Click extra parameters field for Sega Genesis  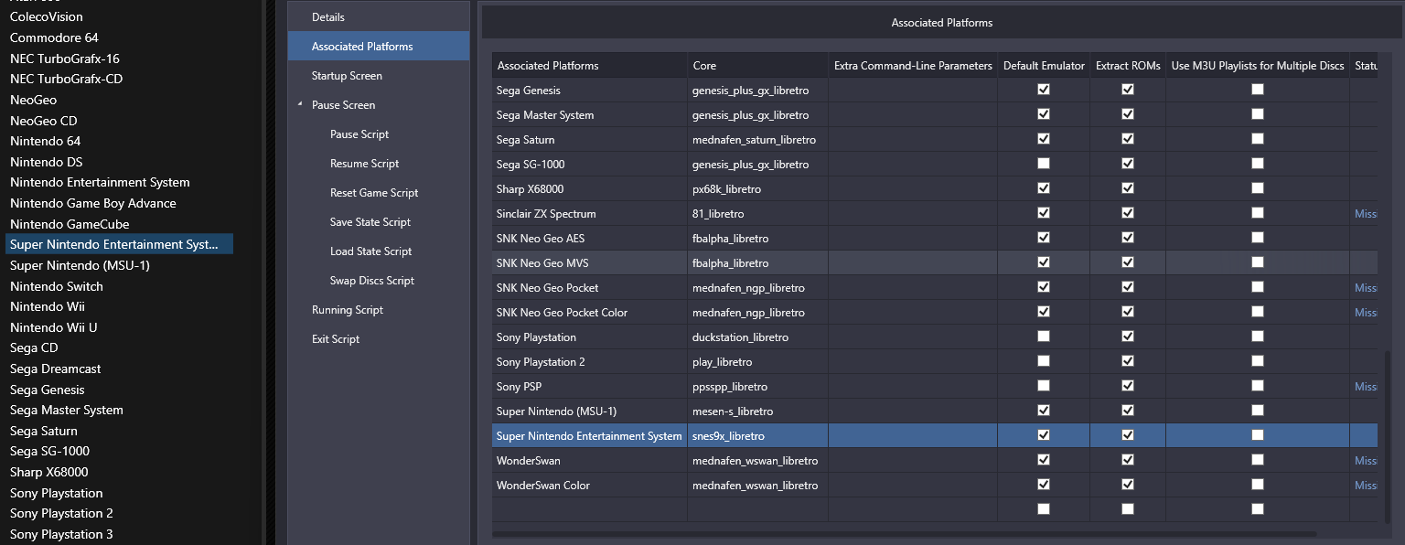point(913,90)
